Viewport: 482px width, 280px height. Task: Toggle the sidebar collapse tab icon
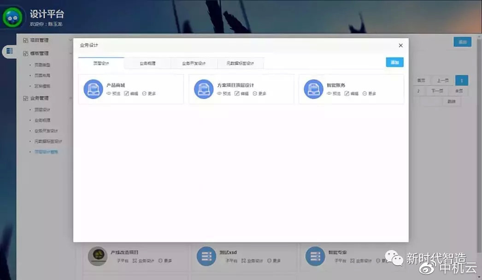(10, 51)
